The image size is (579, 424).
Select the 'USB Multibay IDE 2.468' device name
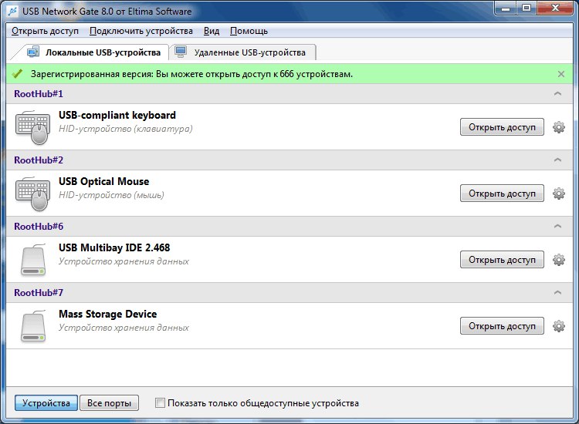(114, 247)
